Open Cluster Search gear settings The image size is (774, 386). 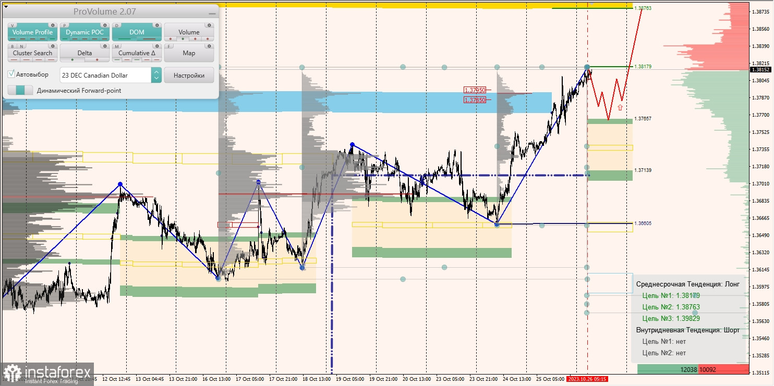coord(53,46)
